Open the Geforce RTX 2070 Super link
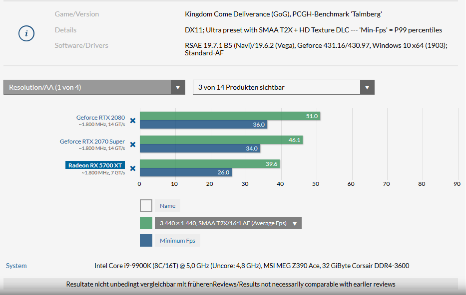Screen dimensions: 466x295 92,142
